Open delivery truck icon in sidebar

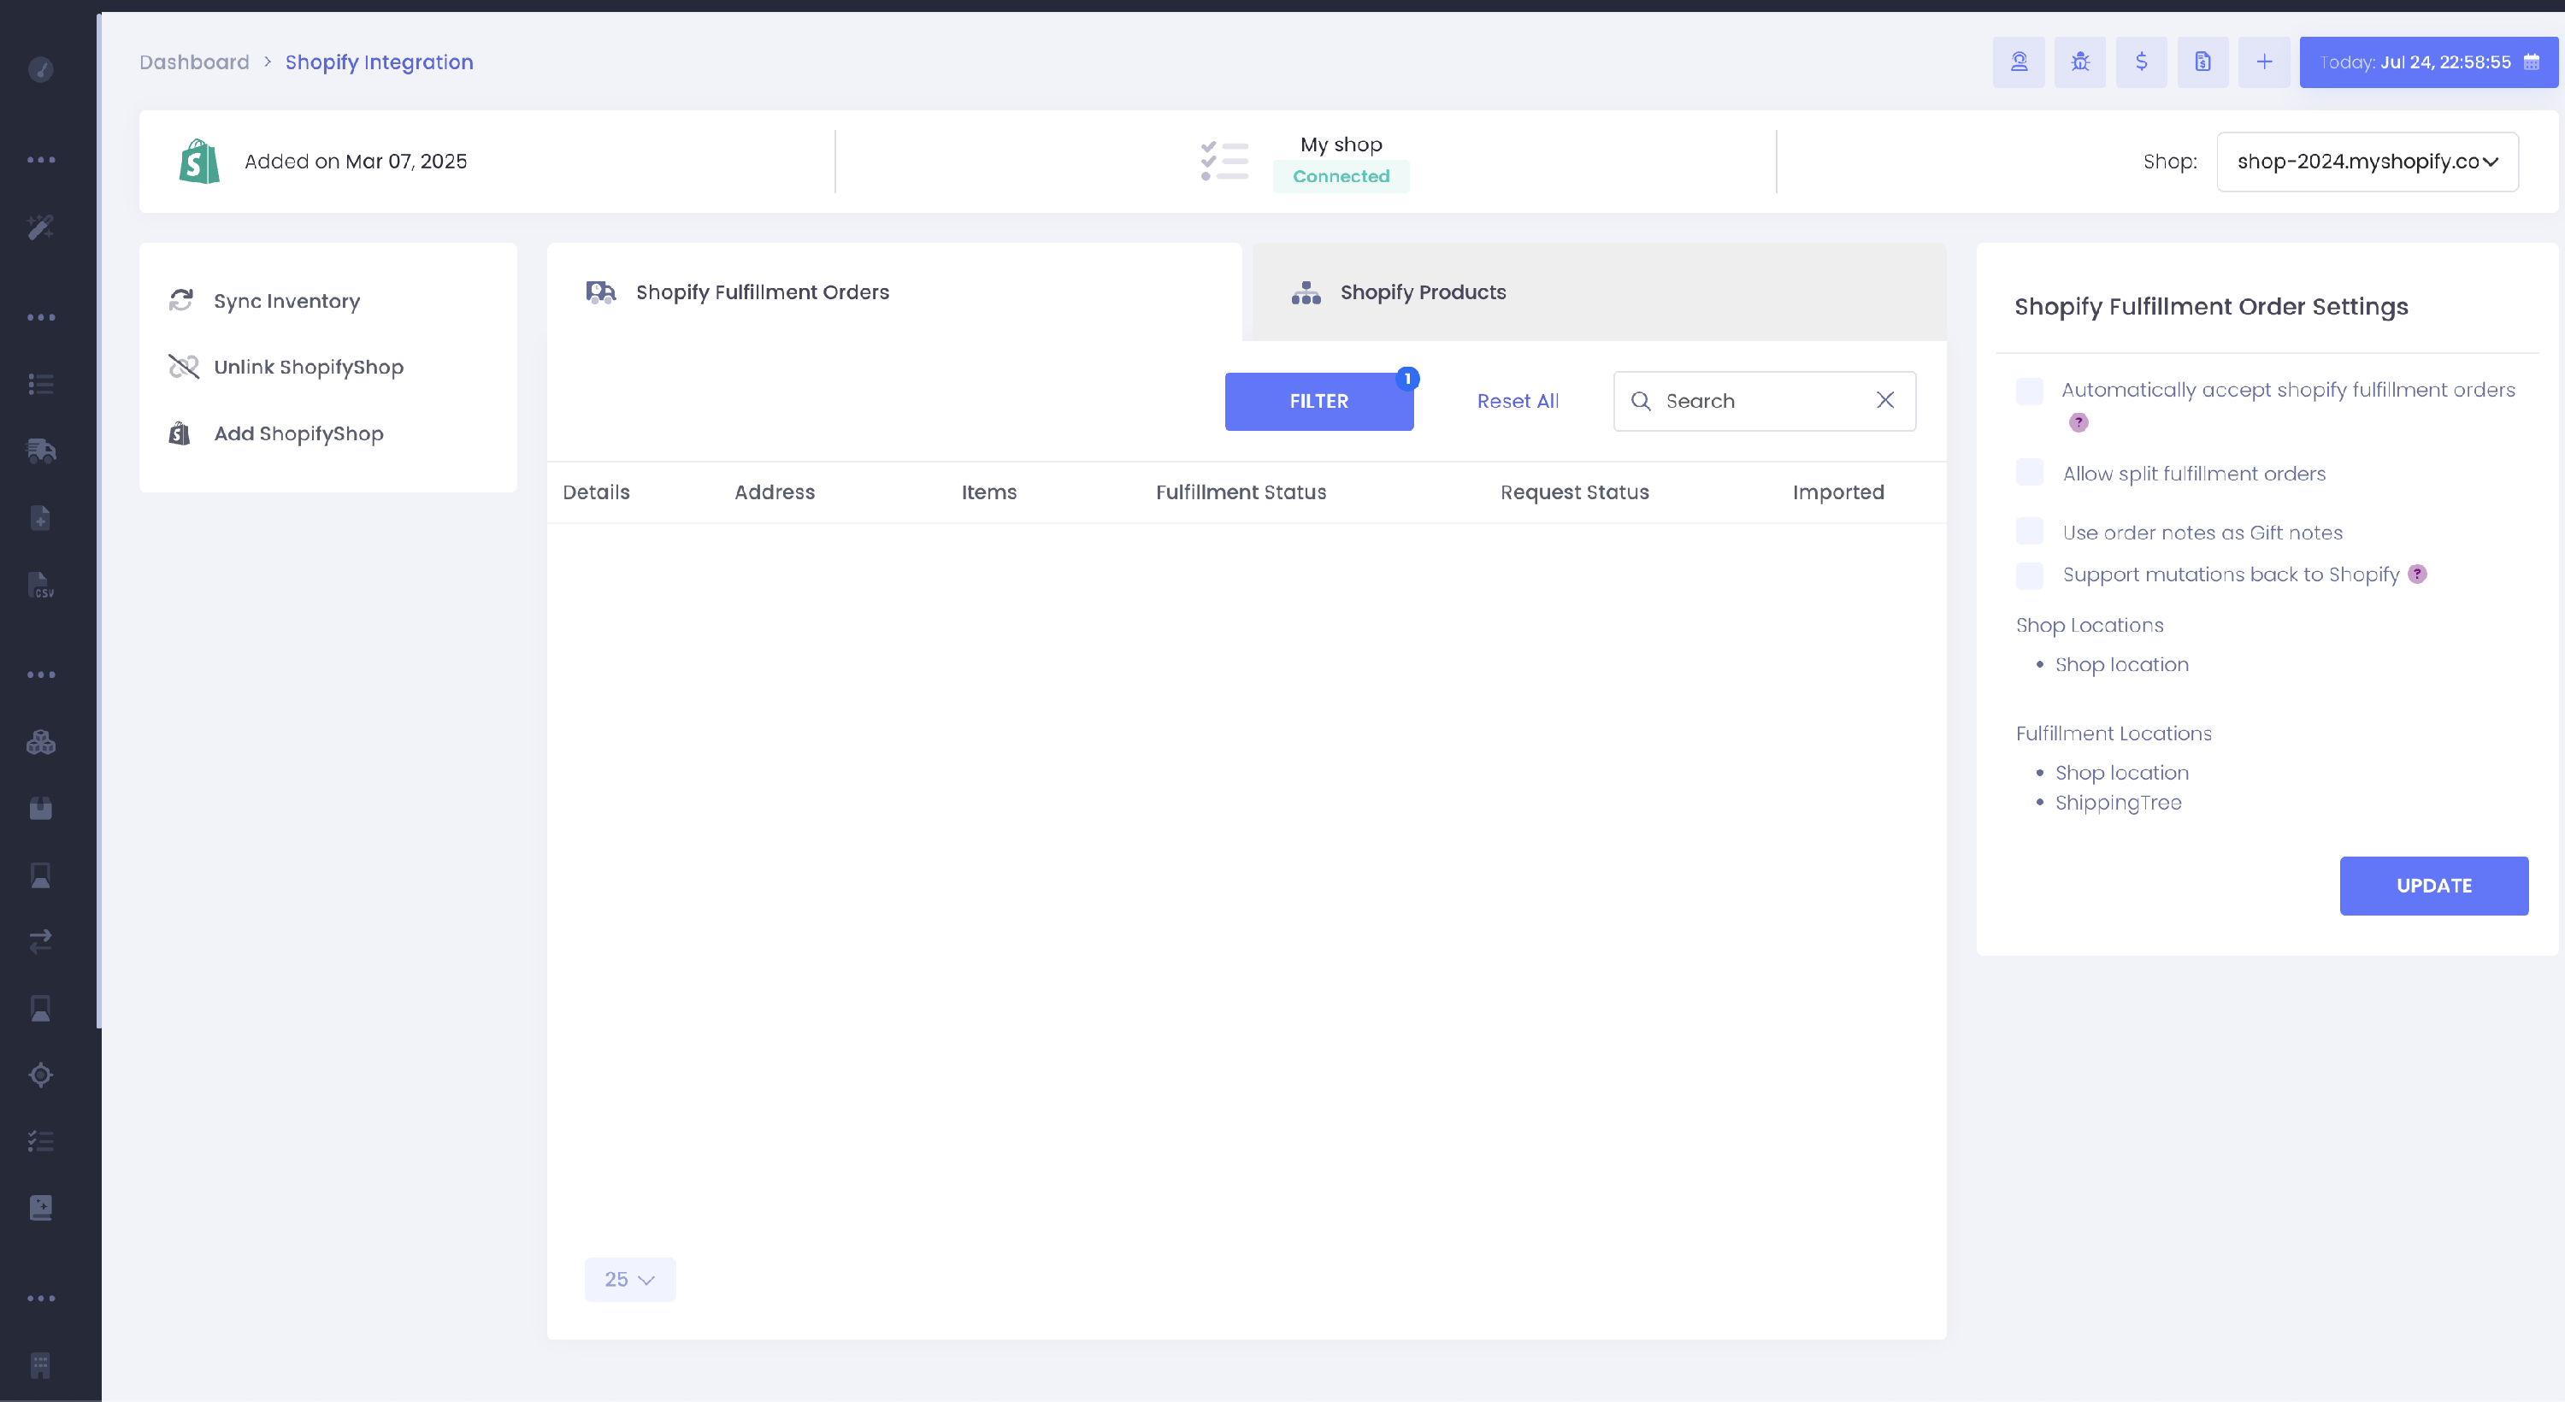pos(41,451)
